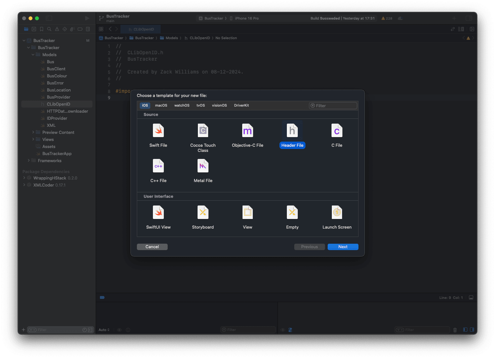Toggle the variables view pane button
Screen dimensions: 495x358
tap(465, 330)
